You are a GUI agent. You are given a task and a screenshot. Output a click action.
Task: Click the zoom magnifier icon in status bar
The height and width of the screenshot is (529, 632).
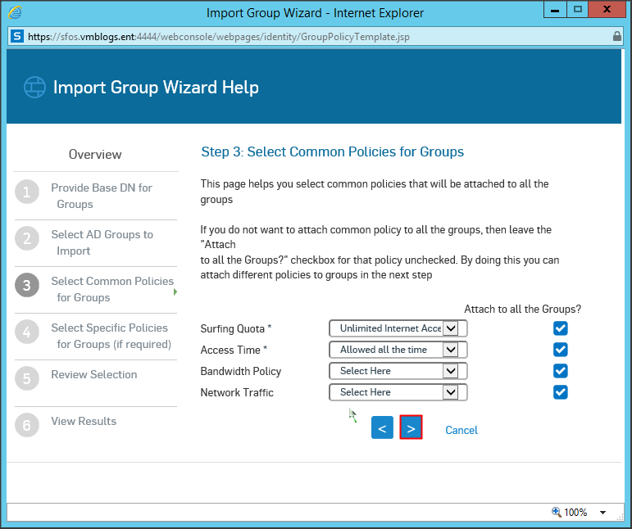557,513
